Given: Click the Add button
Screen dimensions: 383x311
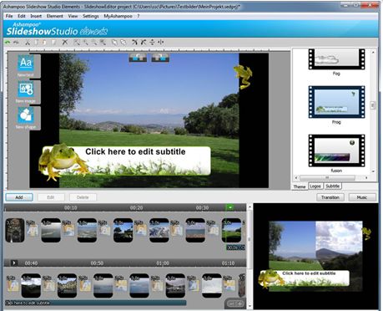Looking at the screenshot, I should point(19,197).
